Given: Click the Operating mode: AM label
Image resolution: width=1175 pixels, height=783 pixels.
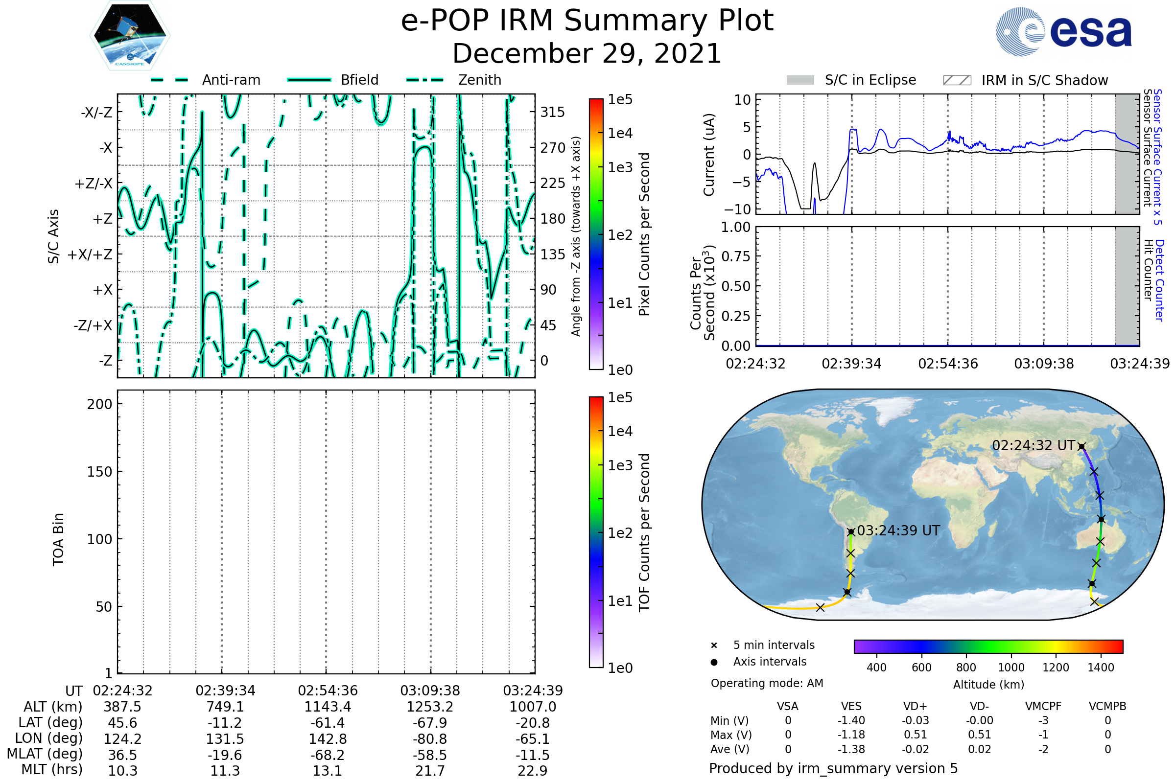Looking at the screenshot, I should 767,683.
